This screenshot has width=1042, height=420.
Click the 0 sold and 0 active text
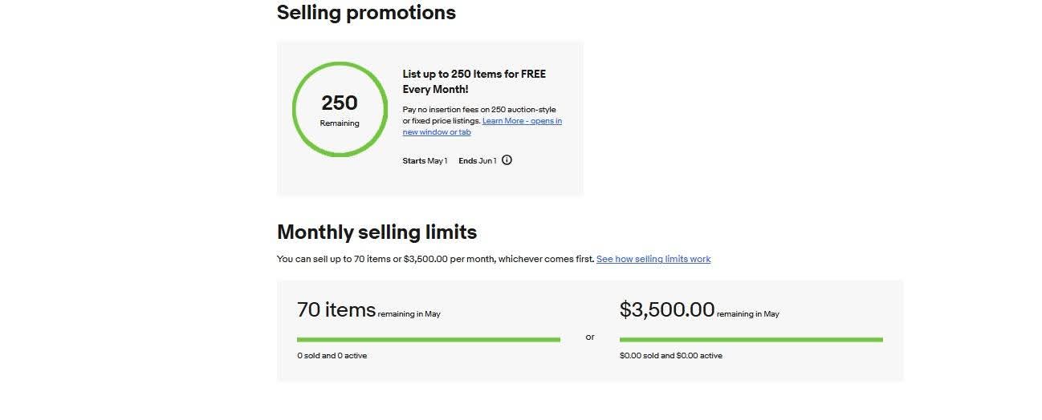(332, 356)
